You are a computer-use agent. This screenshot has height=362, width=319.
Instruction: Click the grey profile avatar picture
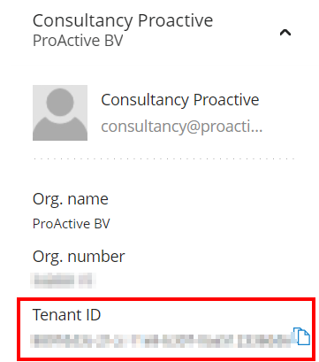pos(60,112)
